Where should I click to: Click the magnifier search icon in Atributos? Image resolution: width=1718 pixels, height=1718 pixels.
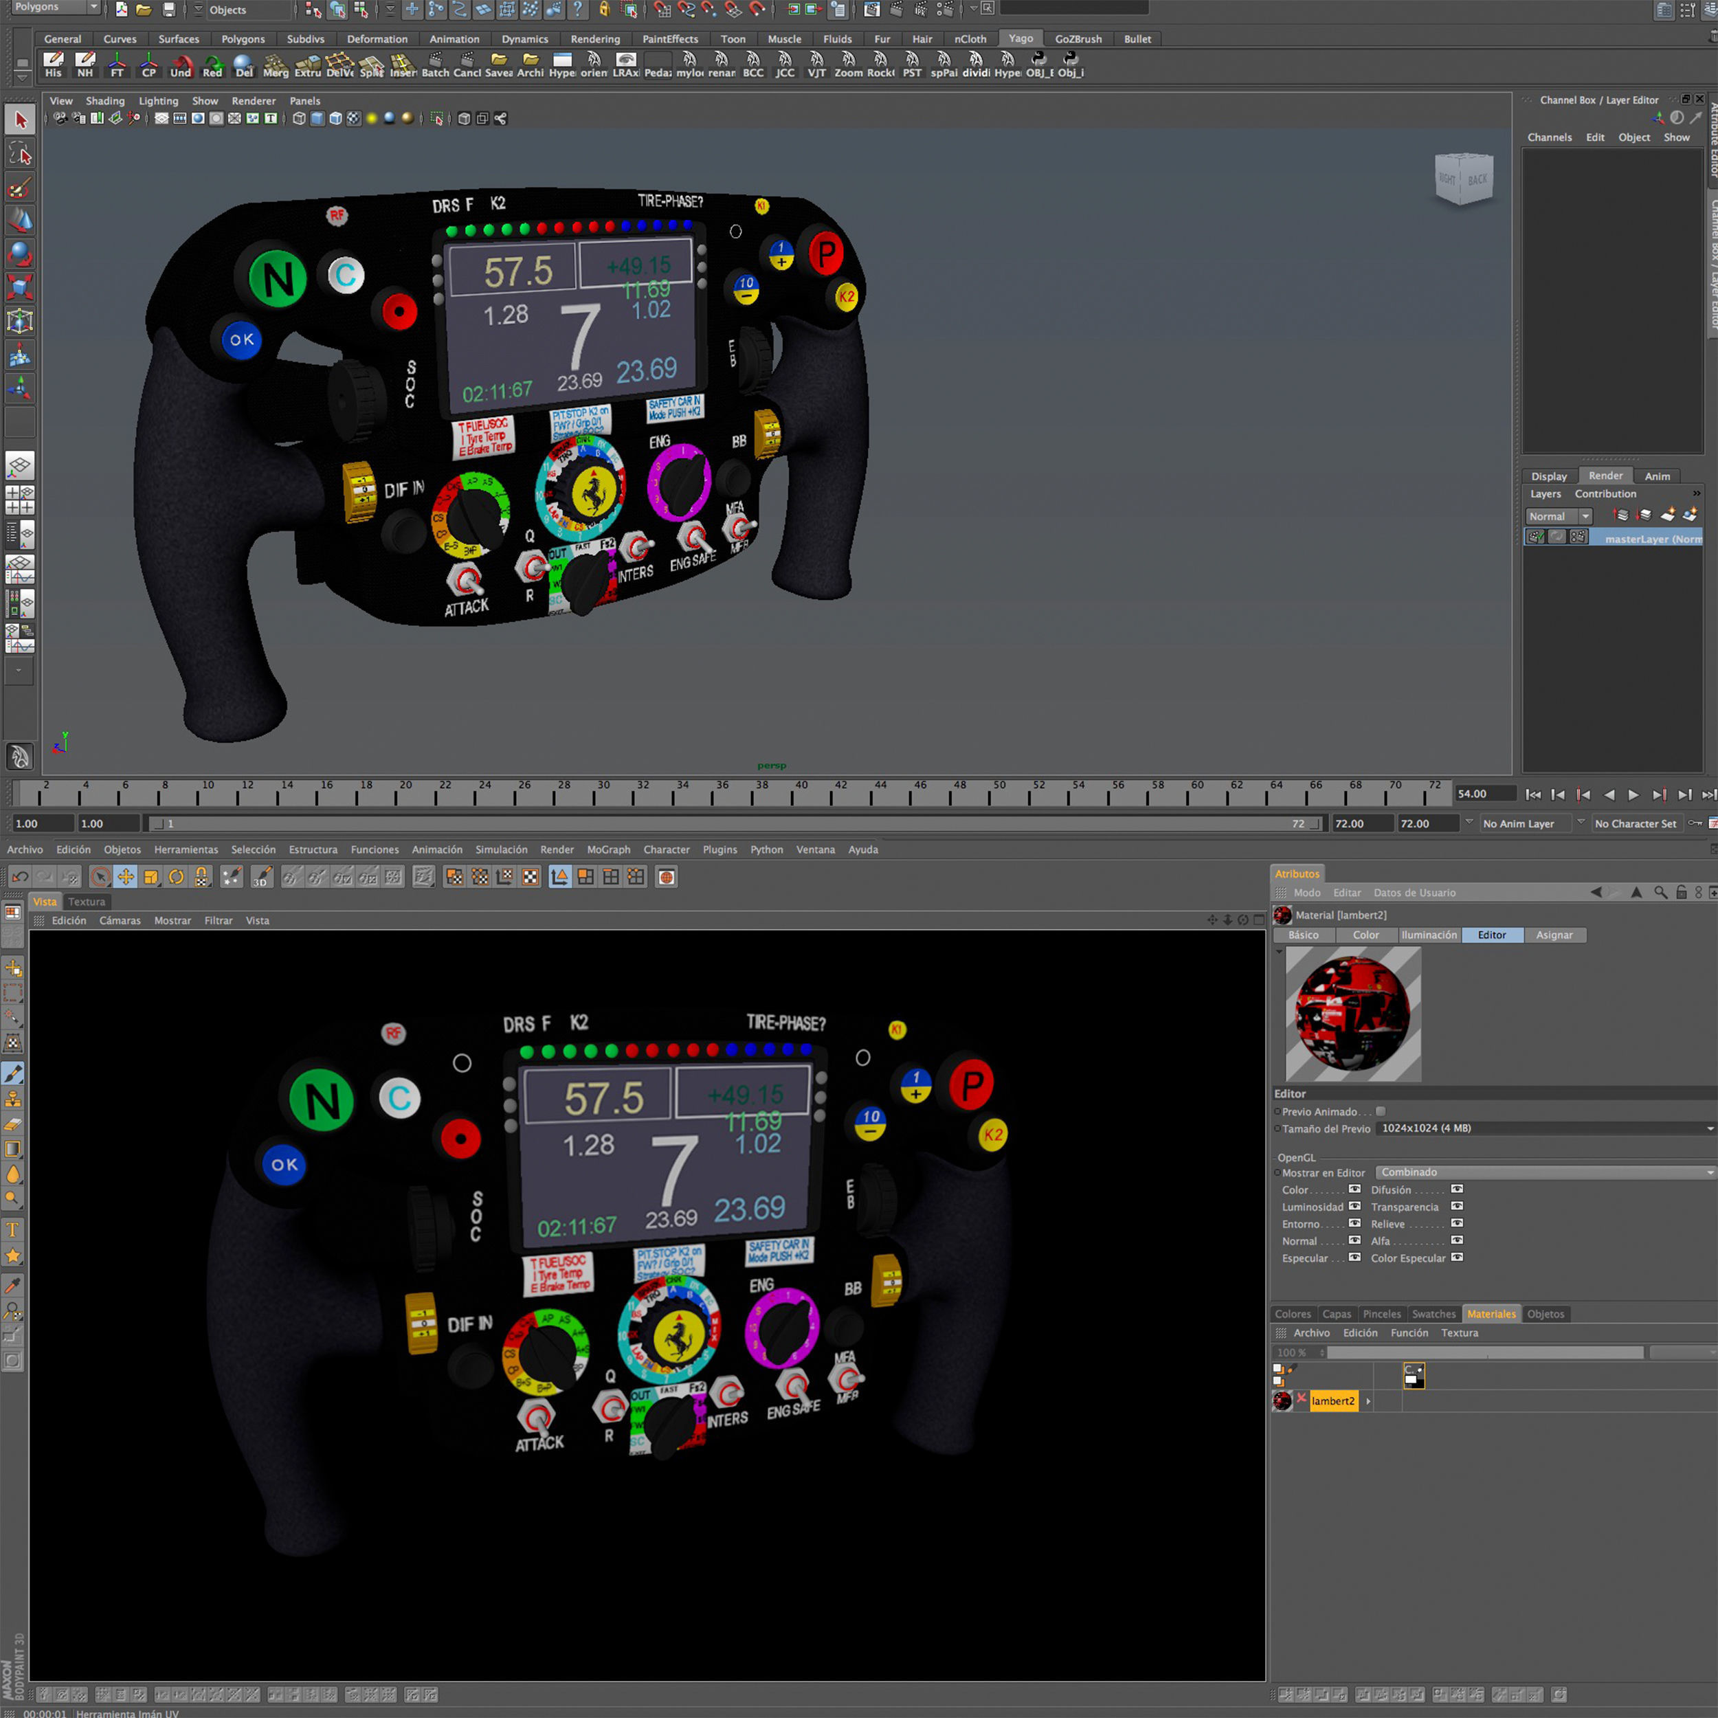tap(1660, 892)
